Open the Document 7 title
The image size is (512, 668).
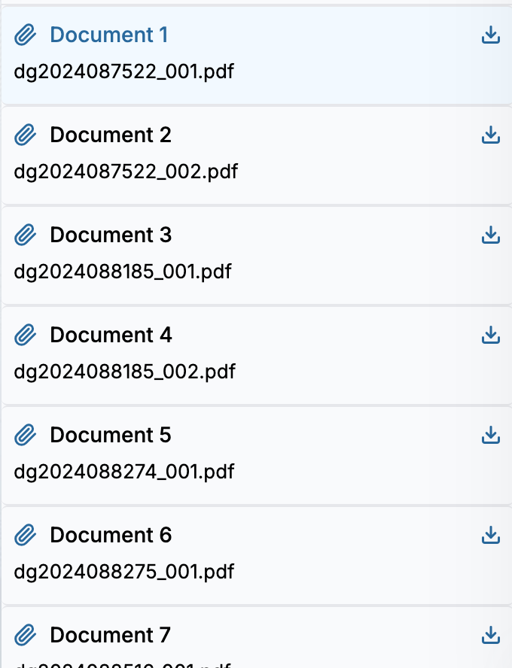tap(110, 636)
